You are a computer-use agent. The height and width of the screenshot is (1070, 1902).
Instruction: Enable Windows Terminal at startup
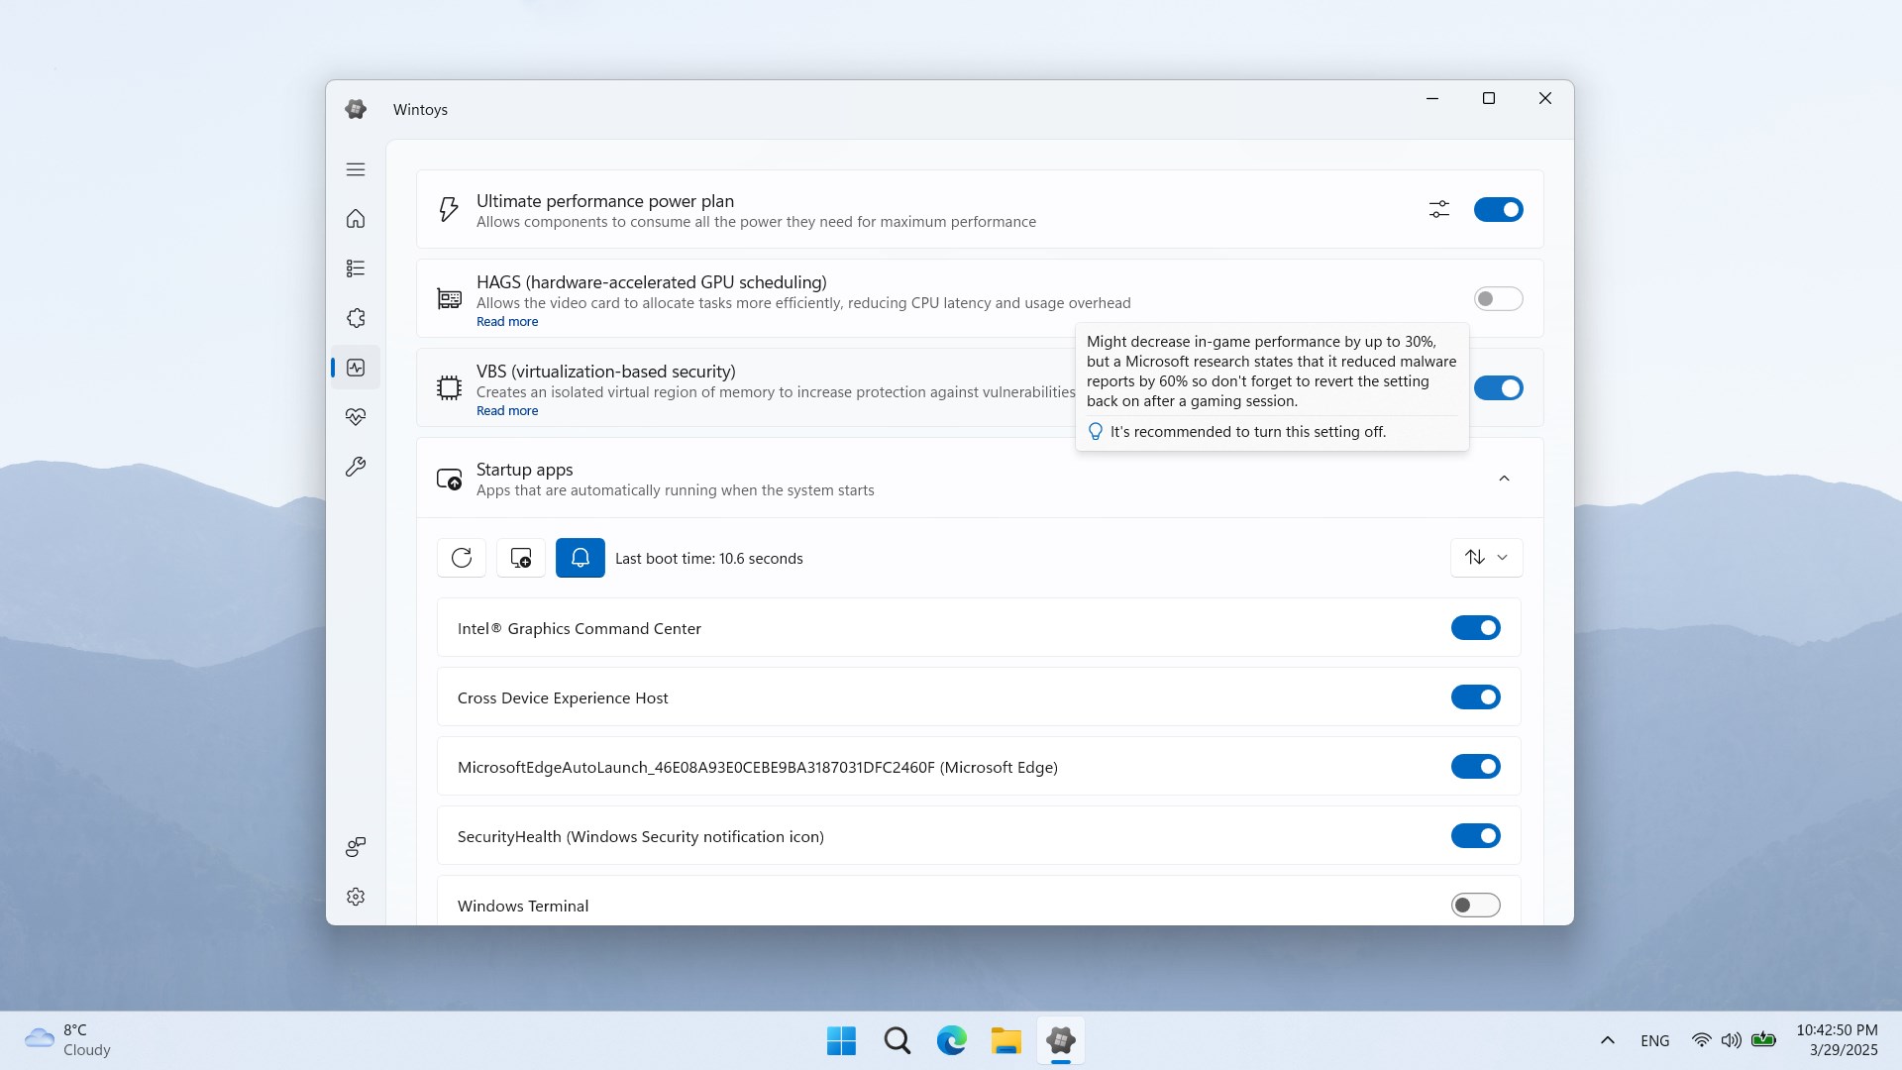1475,905
